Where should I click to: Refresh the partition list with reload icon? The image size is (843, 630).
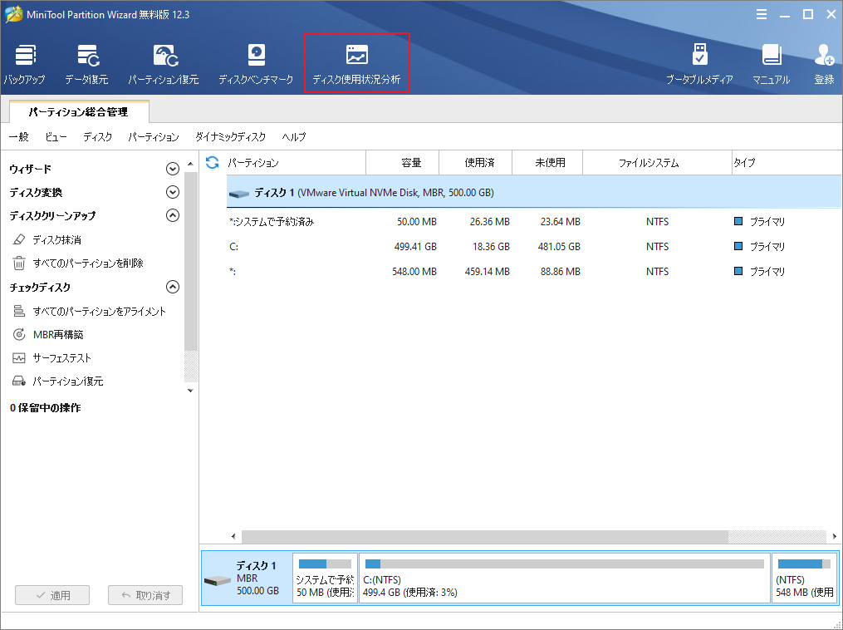(x=212, y=163)
